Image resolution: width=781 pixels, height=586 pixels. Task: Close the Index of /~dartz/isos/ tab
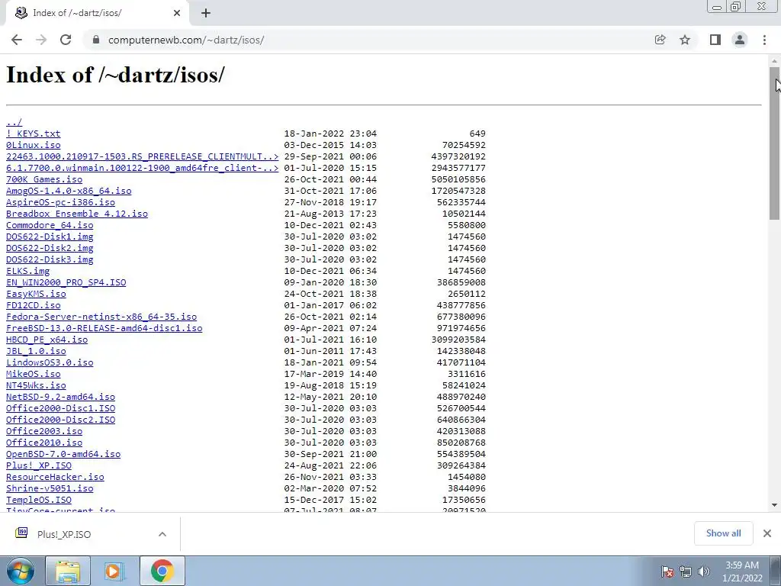tap(177, 13)
